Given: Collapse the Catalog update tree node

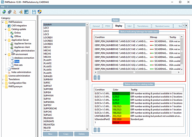Looking at the screenshot, I should pos(6,29).
